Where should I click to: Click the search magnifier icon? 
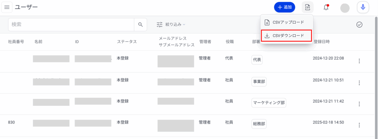[x=141, y=25]
